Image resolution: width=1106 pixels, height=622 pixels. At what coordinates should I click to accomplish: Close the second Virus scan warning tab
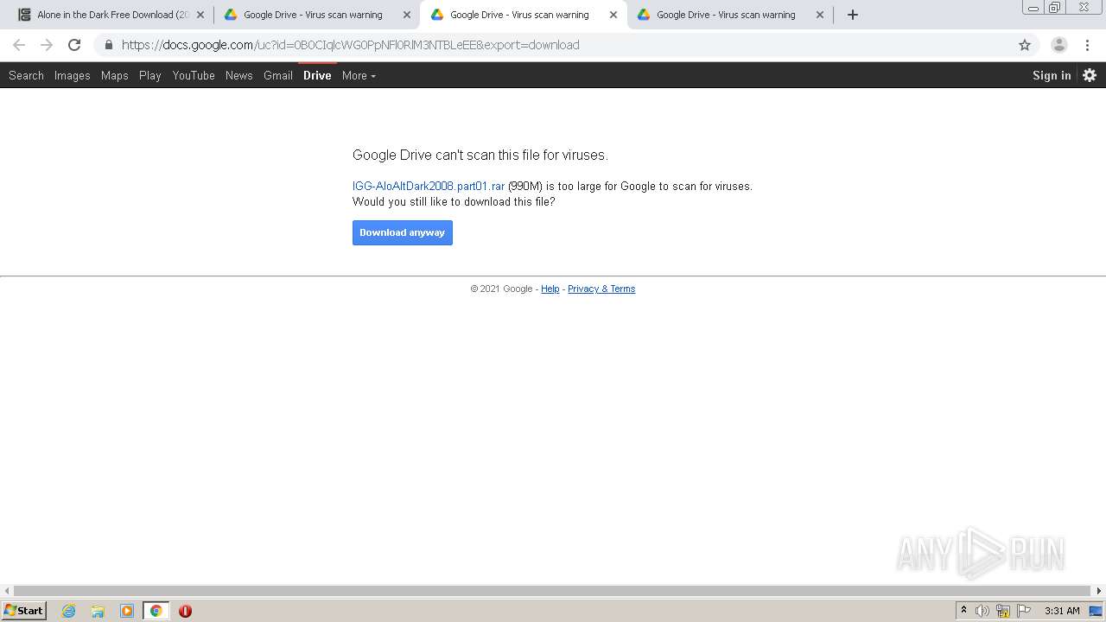tap(407, 15)
